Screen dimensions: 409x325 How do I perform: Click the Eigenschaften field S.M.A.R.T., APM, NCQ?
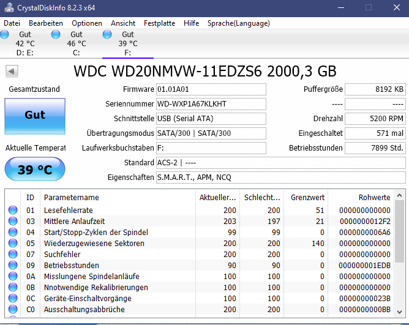(x=281, y=177)
